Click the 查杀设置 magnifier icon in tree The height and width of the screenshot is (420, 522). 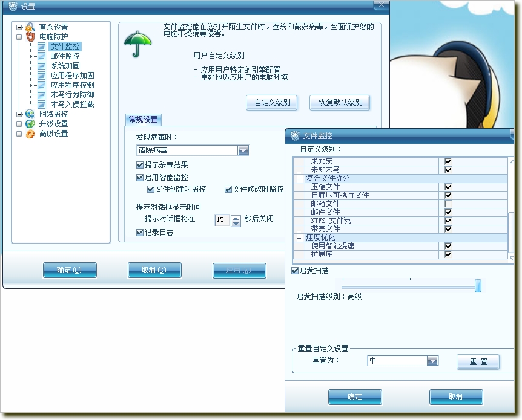(x=30, y=27)
